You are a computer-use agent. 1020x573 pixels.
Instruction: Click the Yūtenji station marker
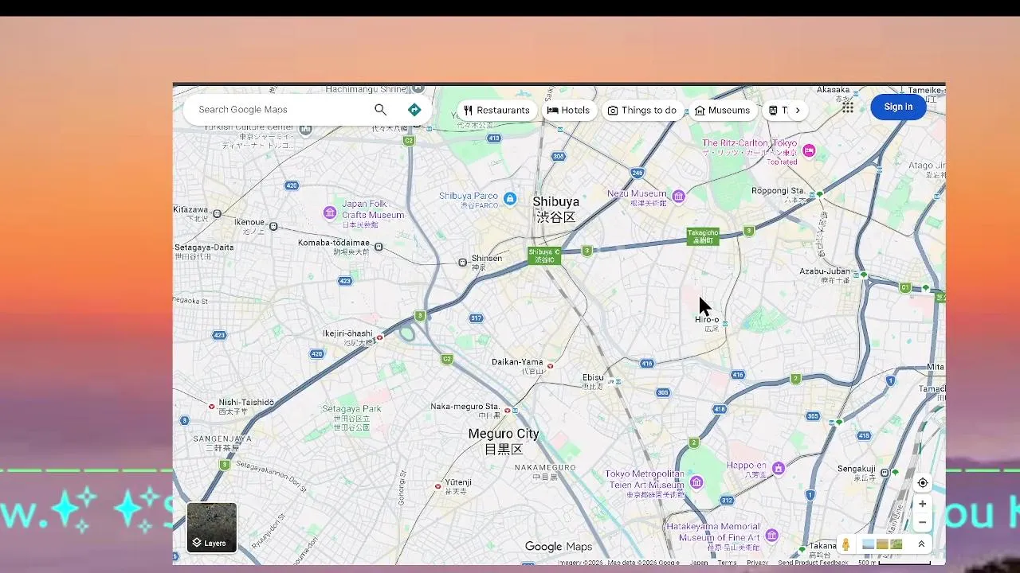tap(437, 486)
